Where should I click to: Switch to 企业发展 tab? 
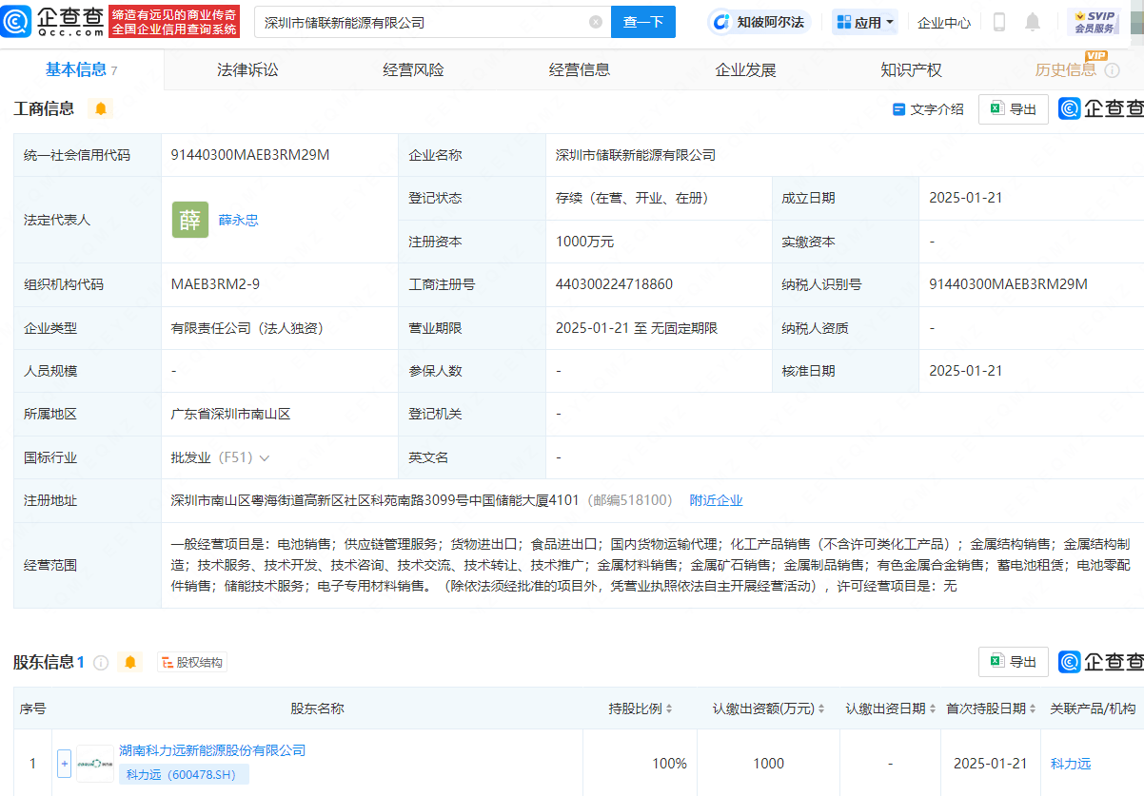pyautogui.click(x=745, y=69)
